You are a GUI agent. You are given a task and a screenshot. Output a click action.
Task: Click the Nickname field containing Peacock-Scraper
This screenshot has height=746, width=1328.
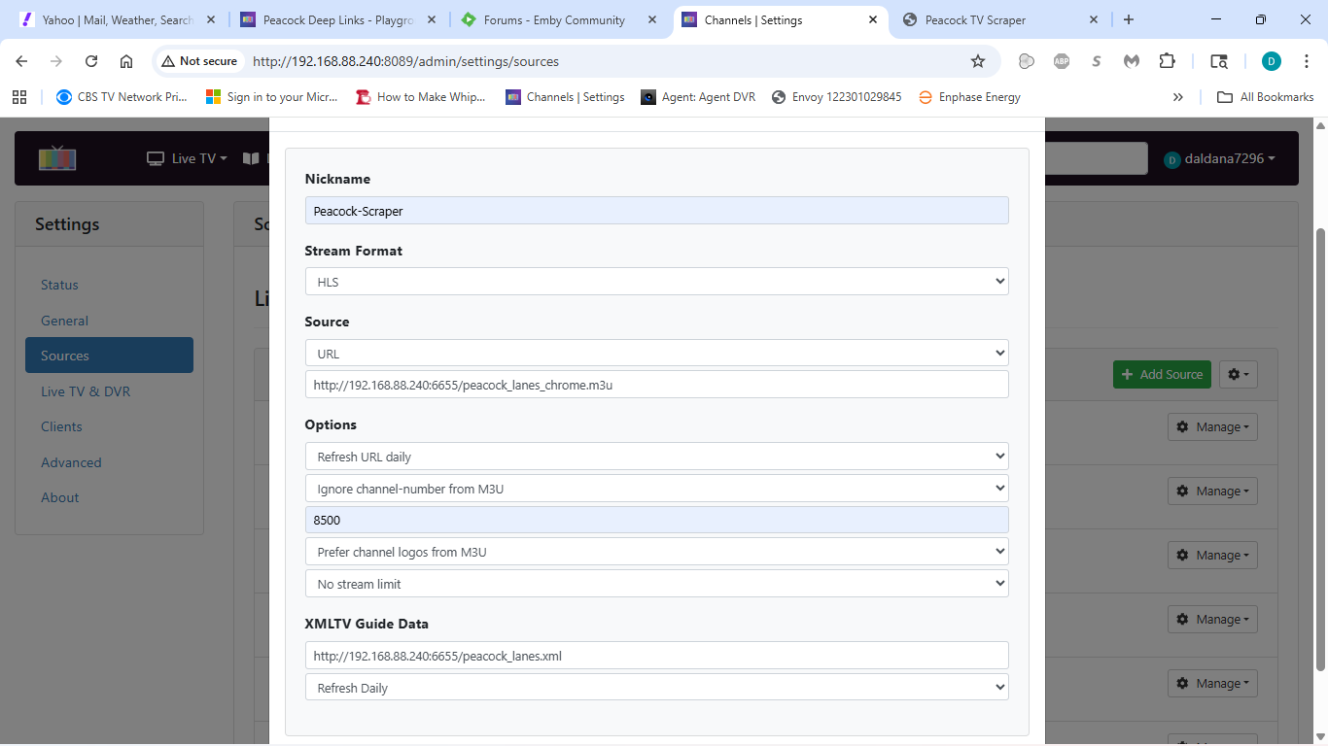(656, 211)
